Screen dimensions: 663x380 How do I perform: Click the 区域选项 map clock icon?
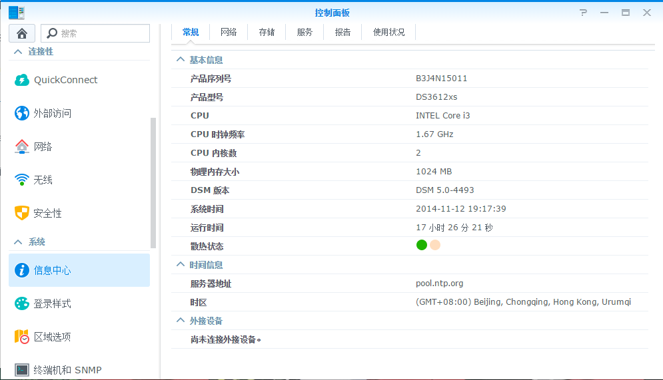[x=22, y=337]
